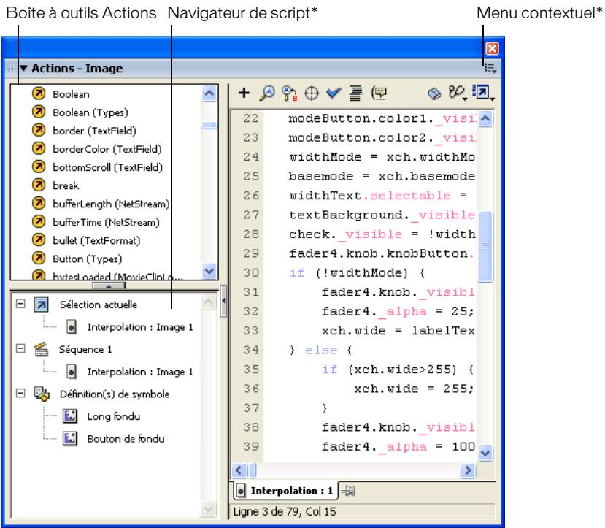Click the splitter collapse button above navigator

(x=109, y=286)
